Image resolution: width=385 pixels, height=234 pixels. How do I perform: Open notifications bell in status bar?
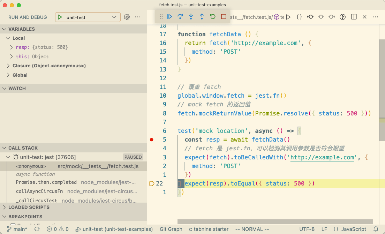point(376,229)
